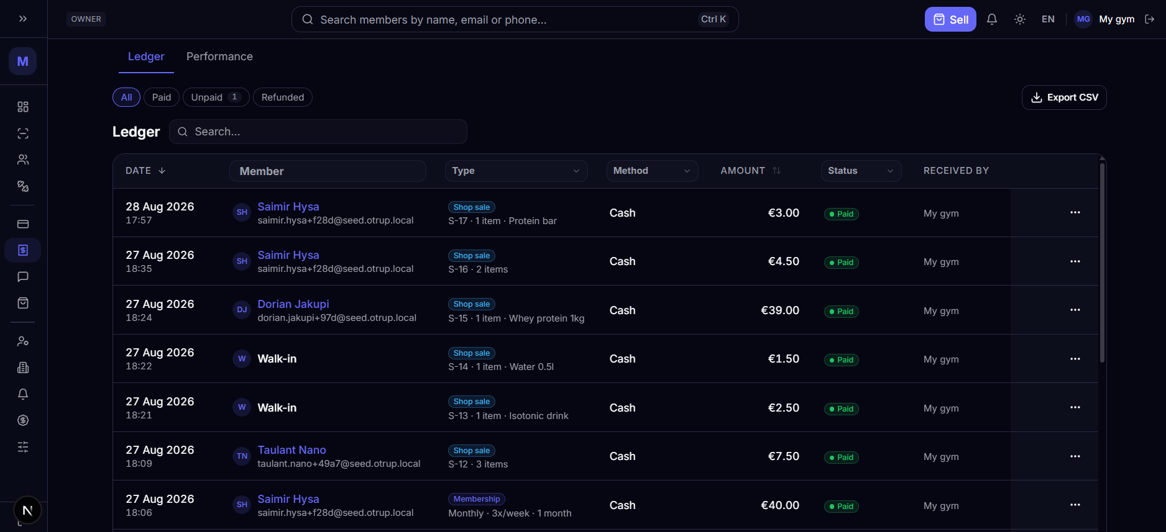This screenshot has height=532, width=1166.
Task: Click the Ctrl K shortcut hint in the search
Action: tap(714, 19)
